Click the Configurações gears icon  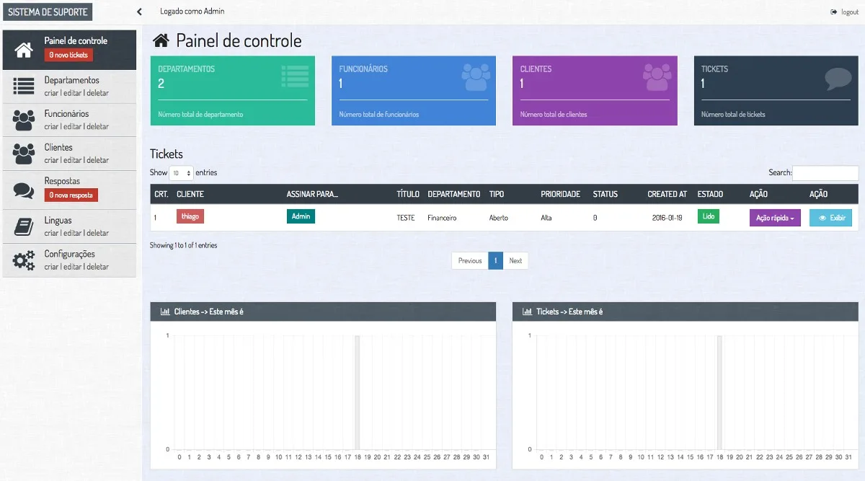tap(24, 260)
